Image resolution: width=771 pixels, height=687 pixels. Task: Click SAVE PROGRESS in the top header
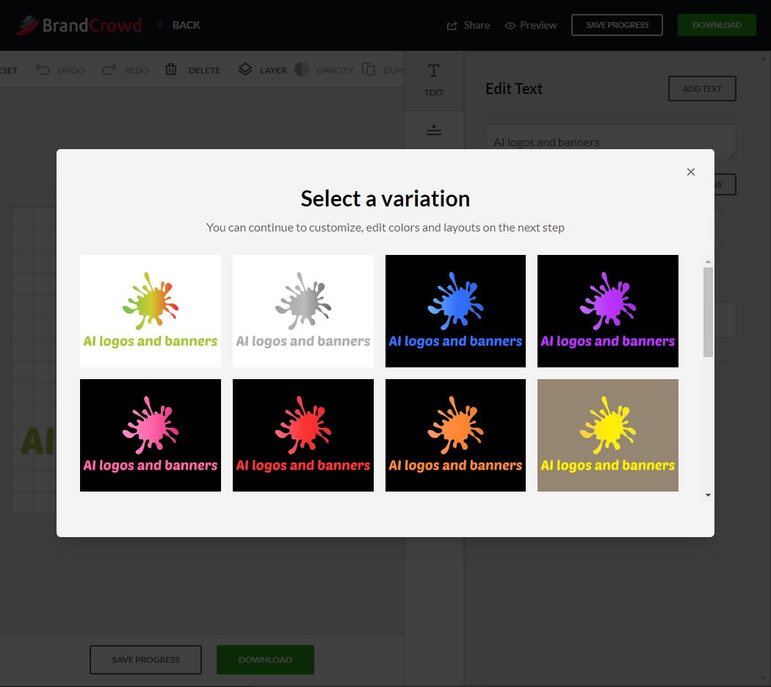click(617, 25)
